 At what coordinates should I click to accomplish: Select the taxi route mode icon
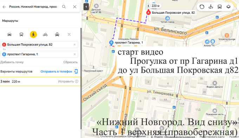[x=57, y=35]
